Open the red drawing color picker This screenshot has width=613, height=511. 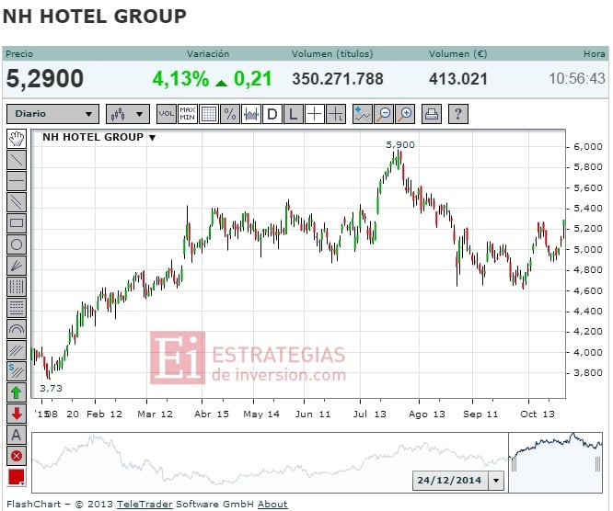[x=17, y=477]
